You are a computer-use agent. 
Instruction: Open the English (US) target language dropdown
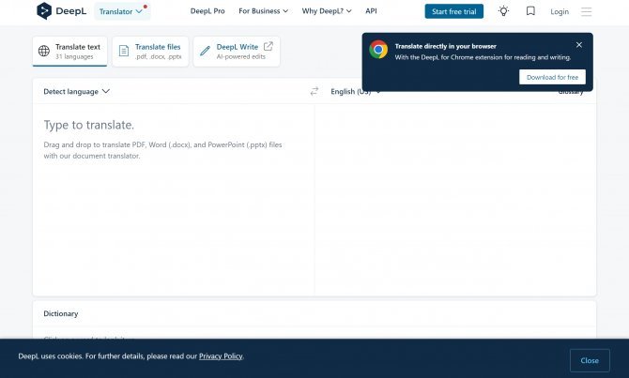click(x=356, y=92)
